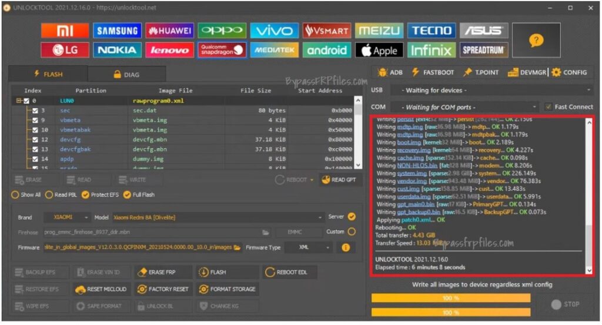Click the RESET MICLOUD button
The image size is (602, 325).
click(102, 289)
